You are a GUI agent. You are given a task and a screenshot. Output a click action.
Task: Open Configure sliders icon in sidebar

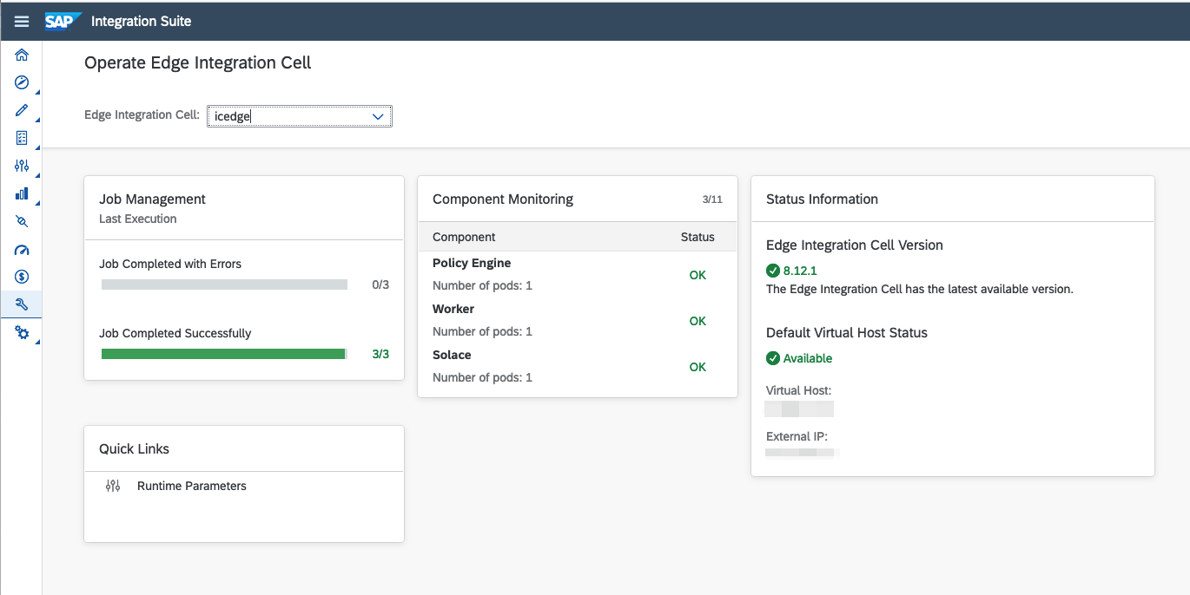[22, 166]
